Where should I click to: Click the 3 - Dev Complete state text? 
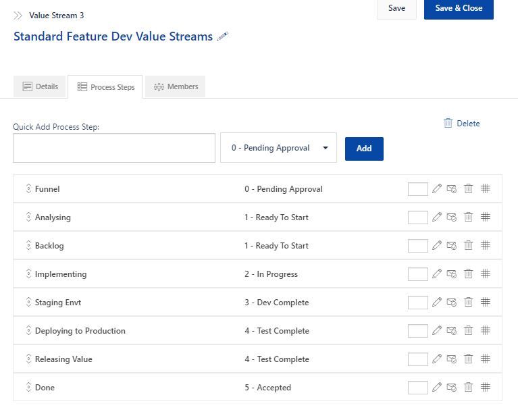(x=276, y=303)
